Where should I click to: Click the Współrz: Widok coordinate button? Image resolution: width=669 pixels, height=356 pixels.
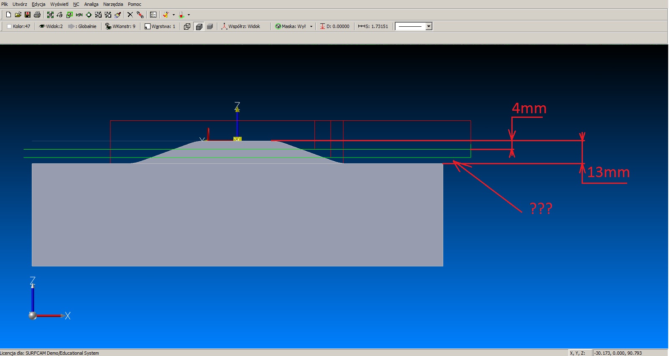coord(241,26)
